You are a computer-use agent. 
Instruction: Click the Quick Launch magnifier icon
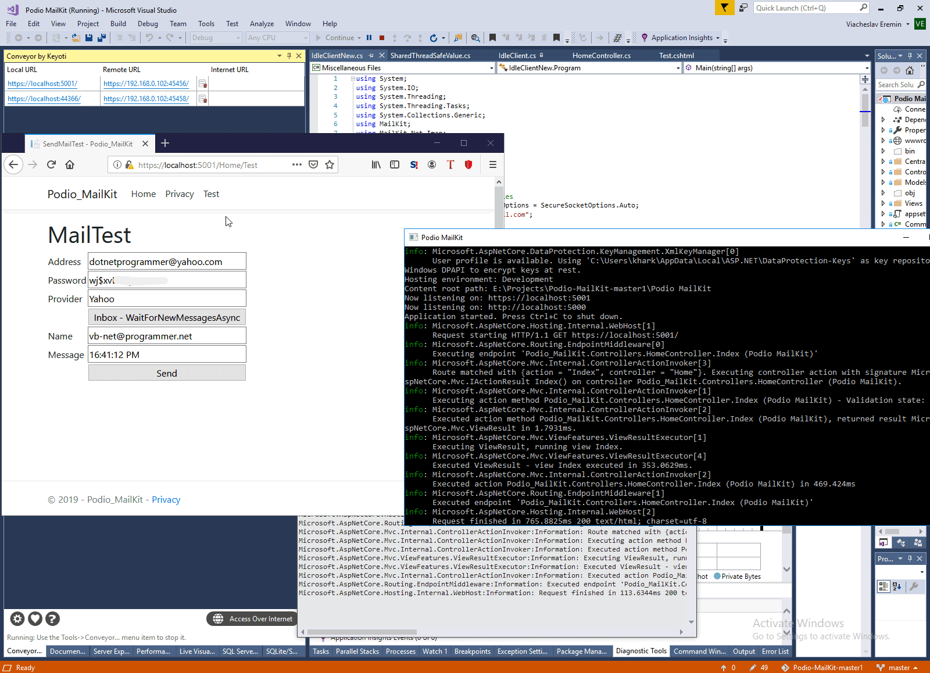pos(863,8)
